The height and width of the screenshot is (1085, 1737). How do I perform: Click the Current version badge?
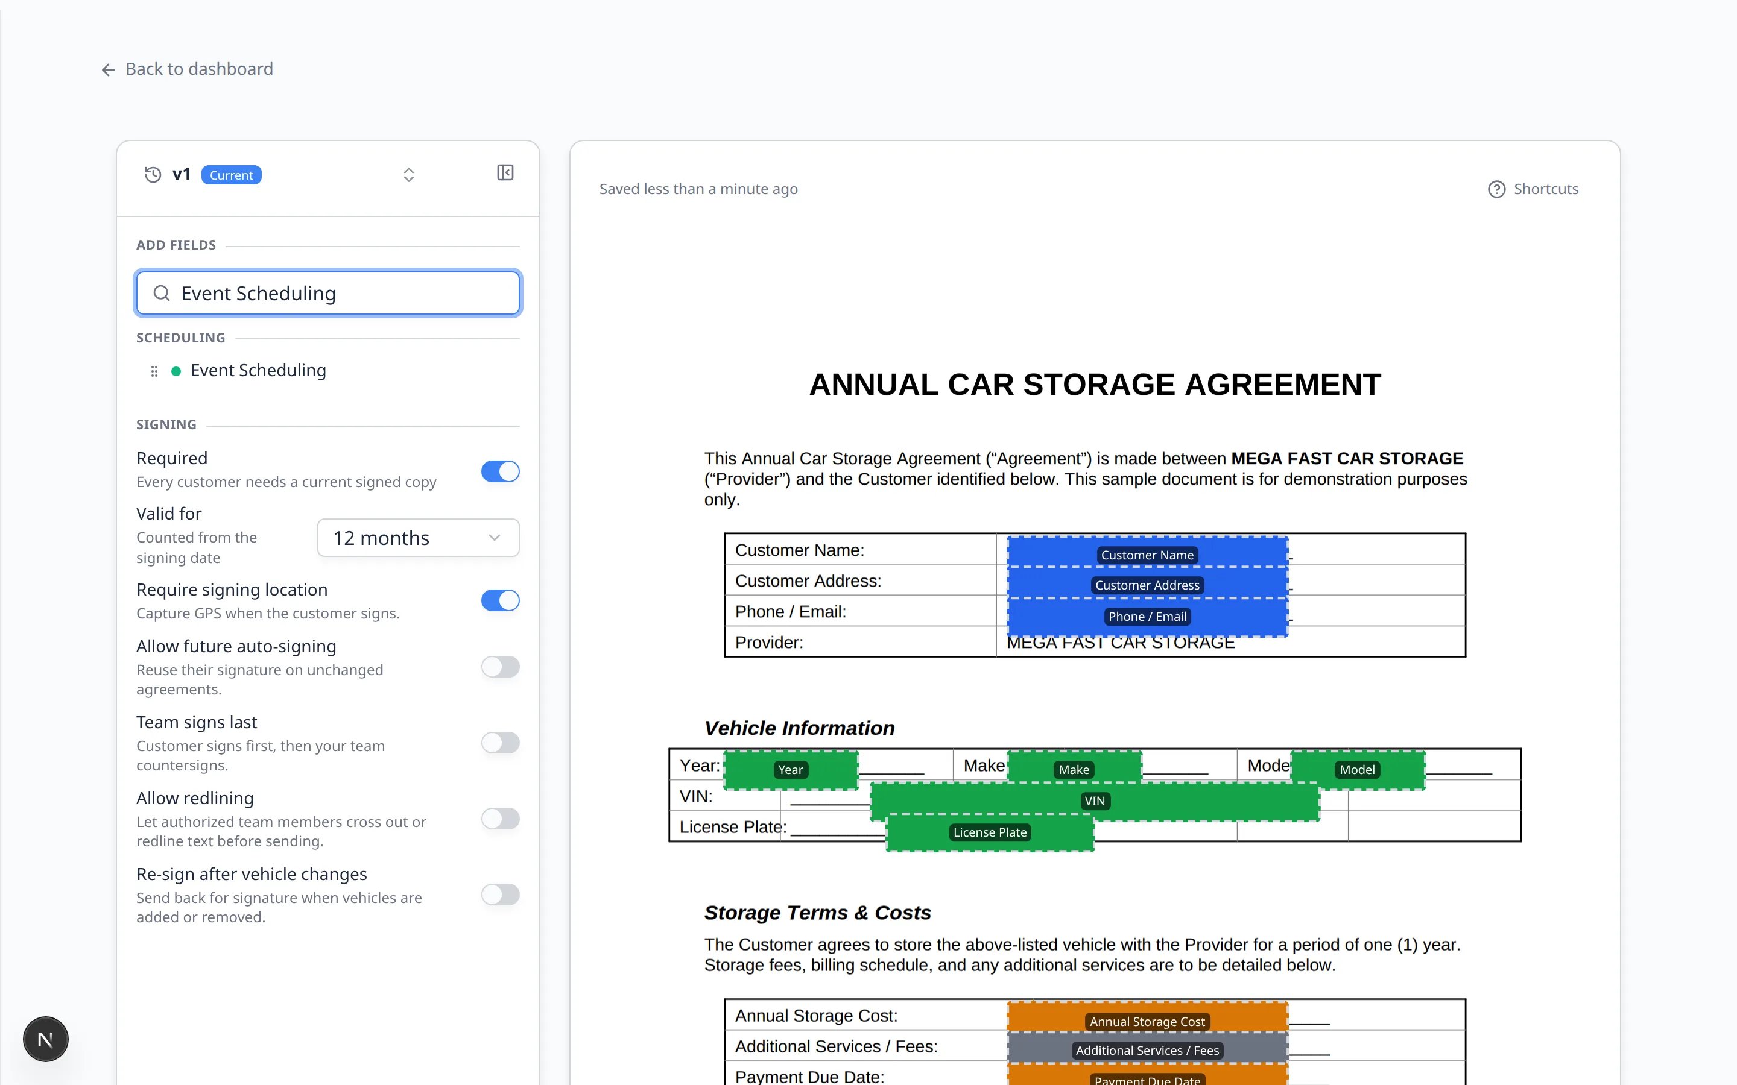(x=231, y=175)
